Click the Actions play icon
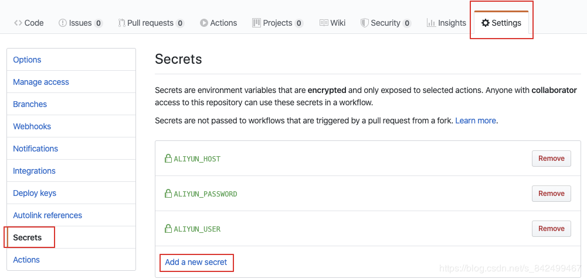The image size is (587, 279). (204, 23)
